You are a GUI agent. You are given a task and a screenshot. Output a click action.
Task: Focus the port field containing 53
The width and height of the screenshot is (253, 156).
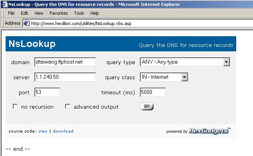pyautogui.click(x=47, y=92)
